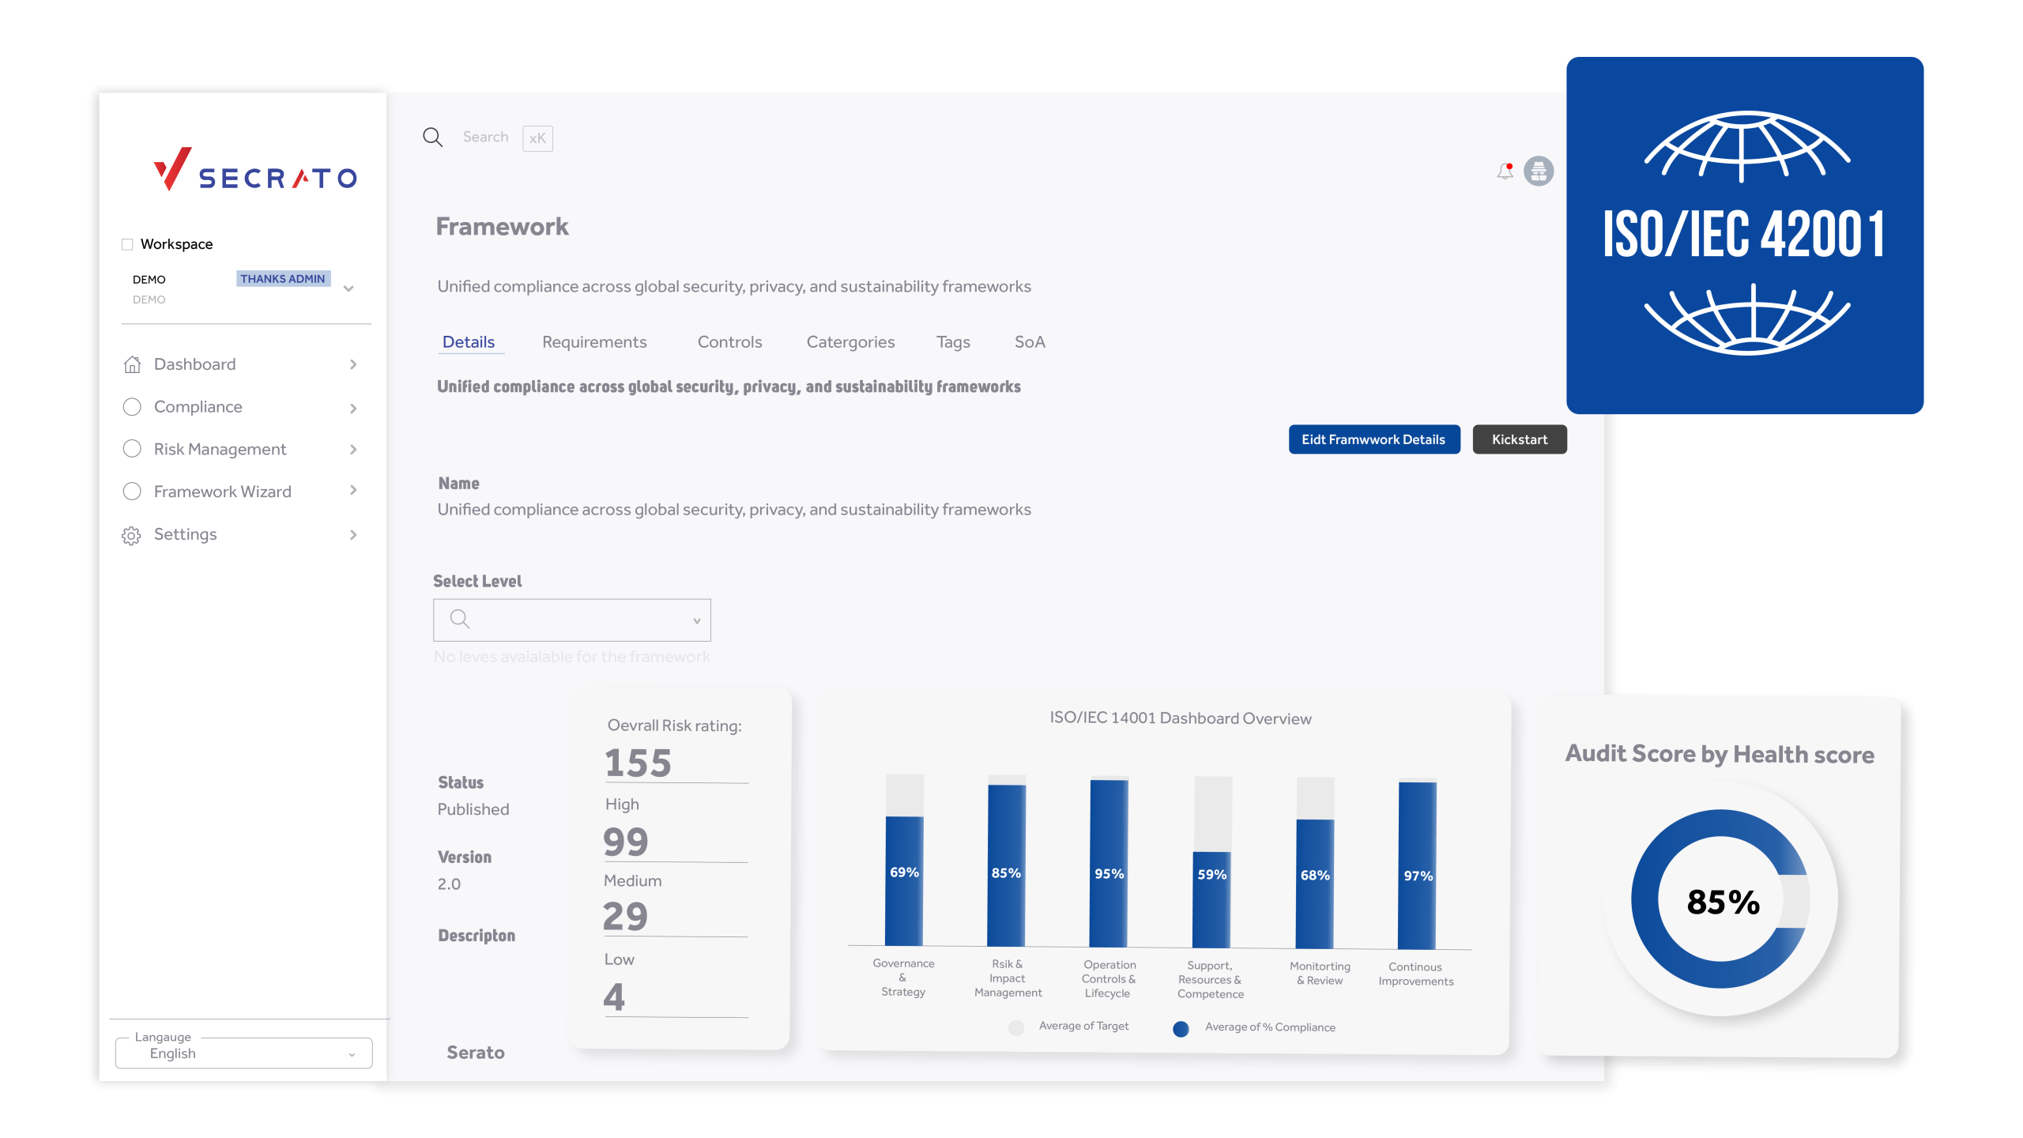Expand the DEMO workspace chevron
The height and width of the screenshot is (1138, 2023).
pyautogui.click(x=348, y=288)
